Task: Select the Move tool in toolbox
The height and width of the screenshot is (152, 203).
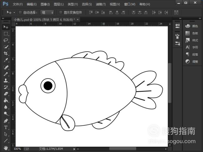Action: click(x=6, y=27)
